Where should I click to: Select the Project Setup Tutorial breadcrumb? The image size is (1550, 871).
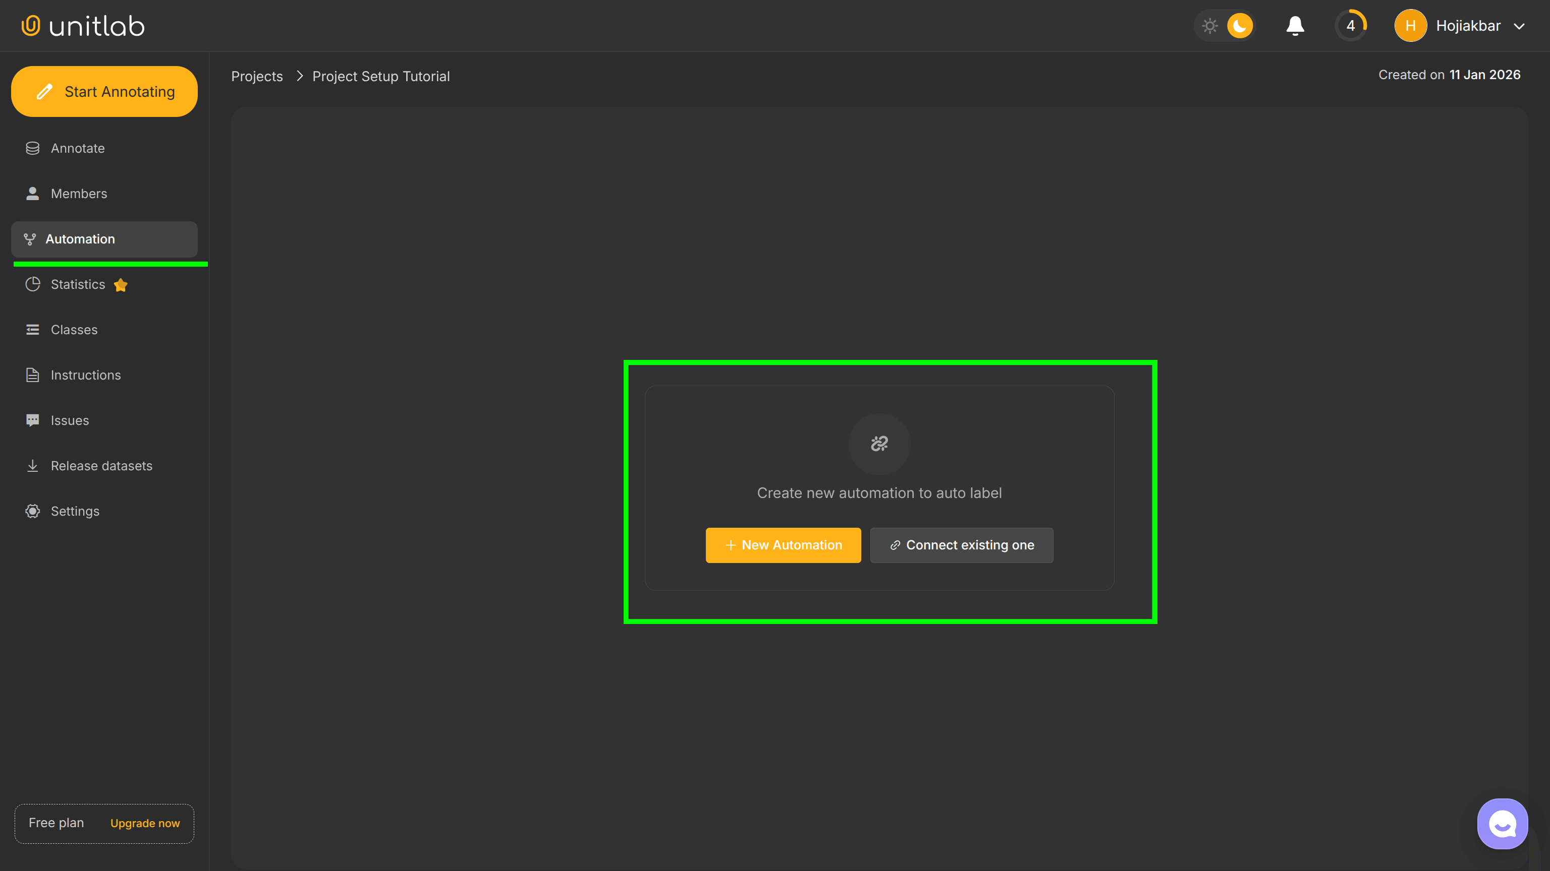380,76
